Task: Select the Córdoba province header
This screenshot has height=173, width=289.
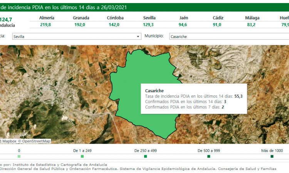Action: coord(115,18)
